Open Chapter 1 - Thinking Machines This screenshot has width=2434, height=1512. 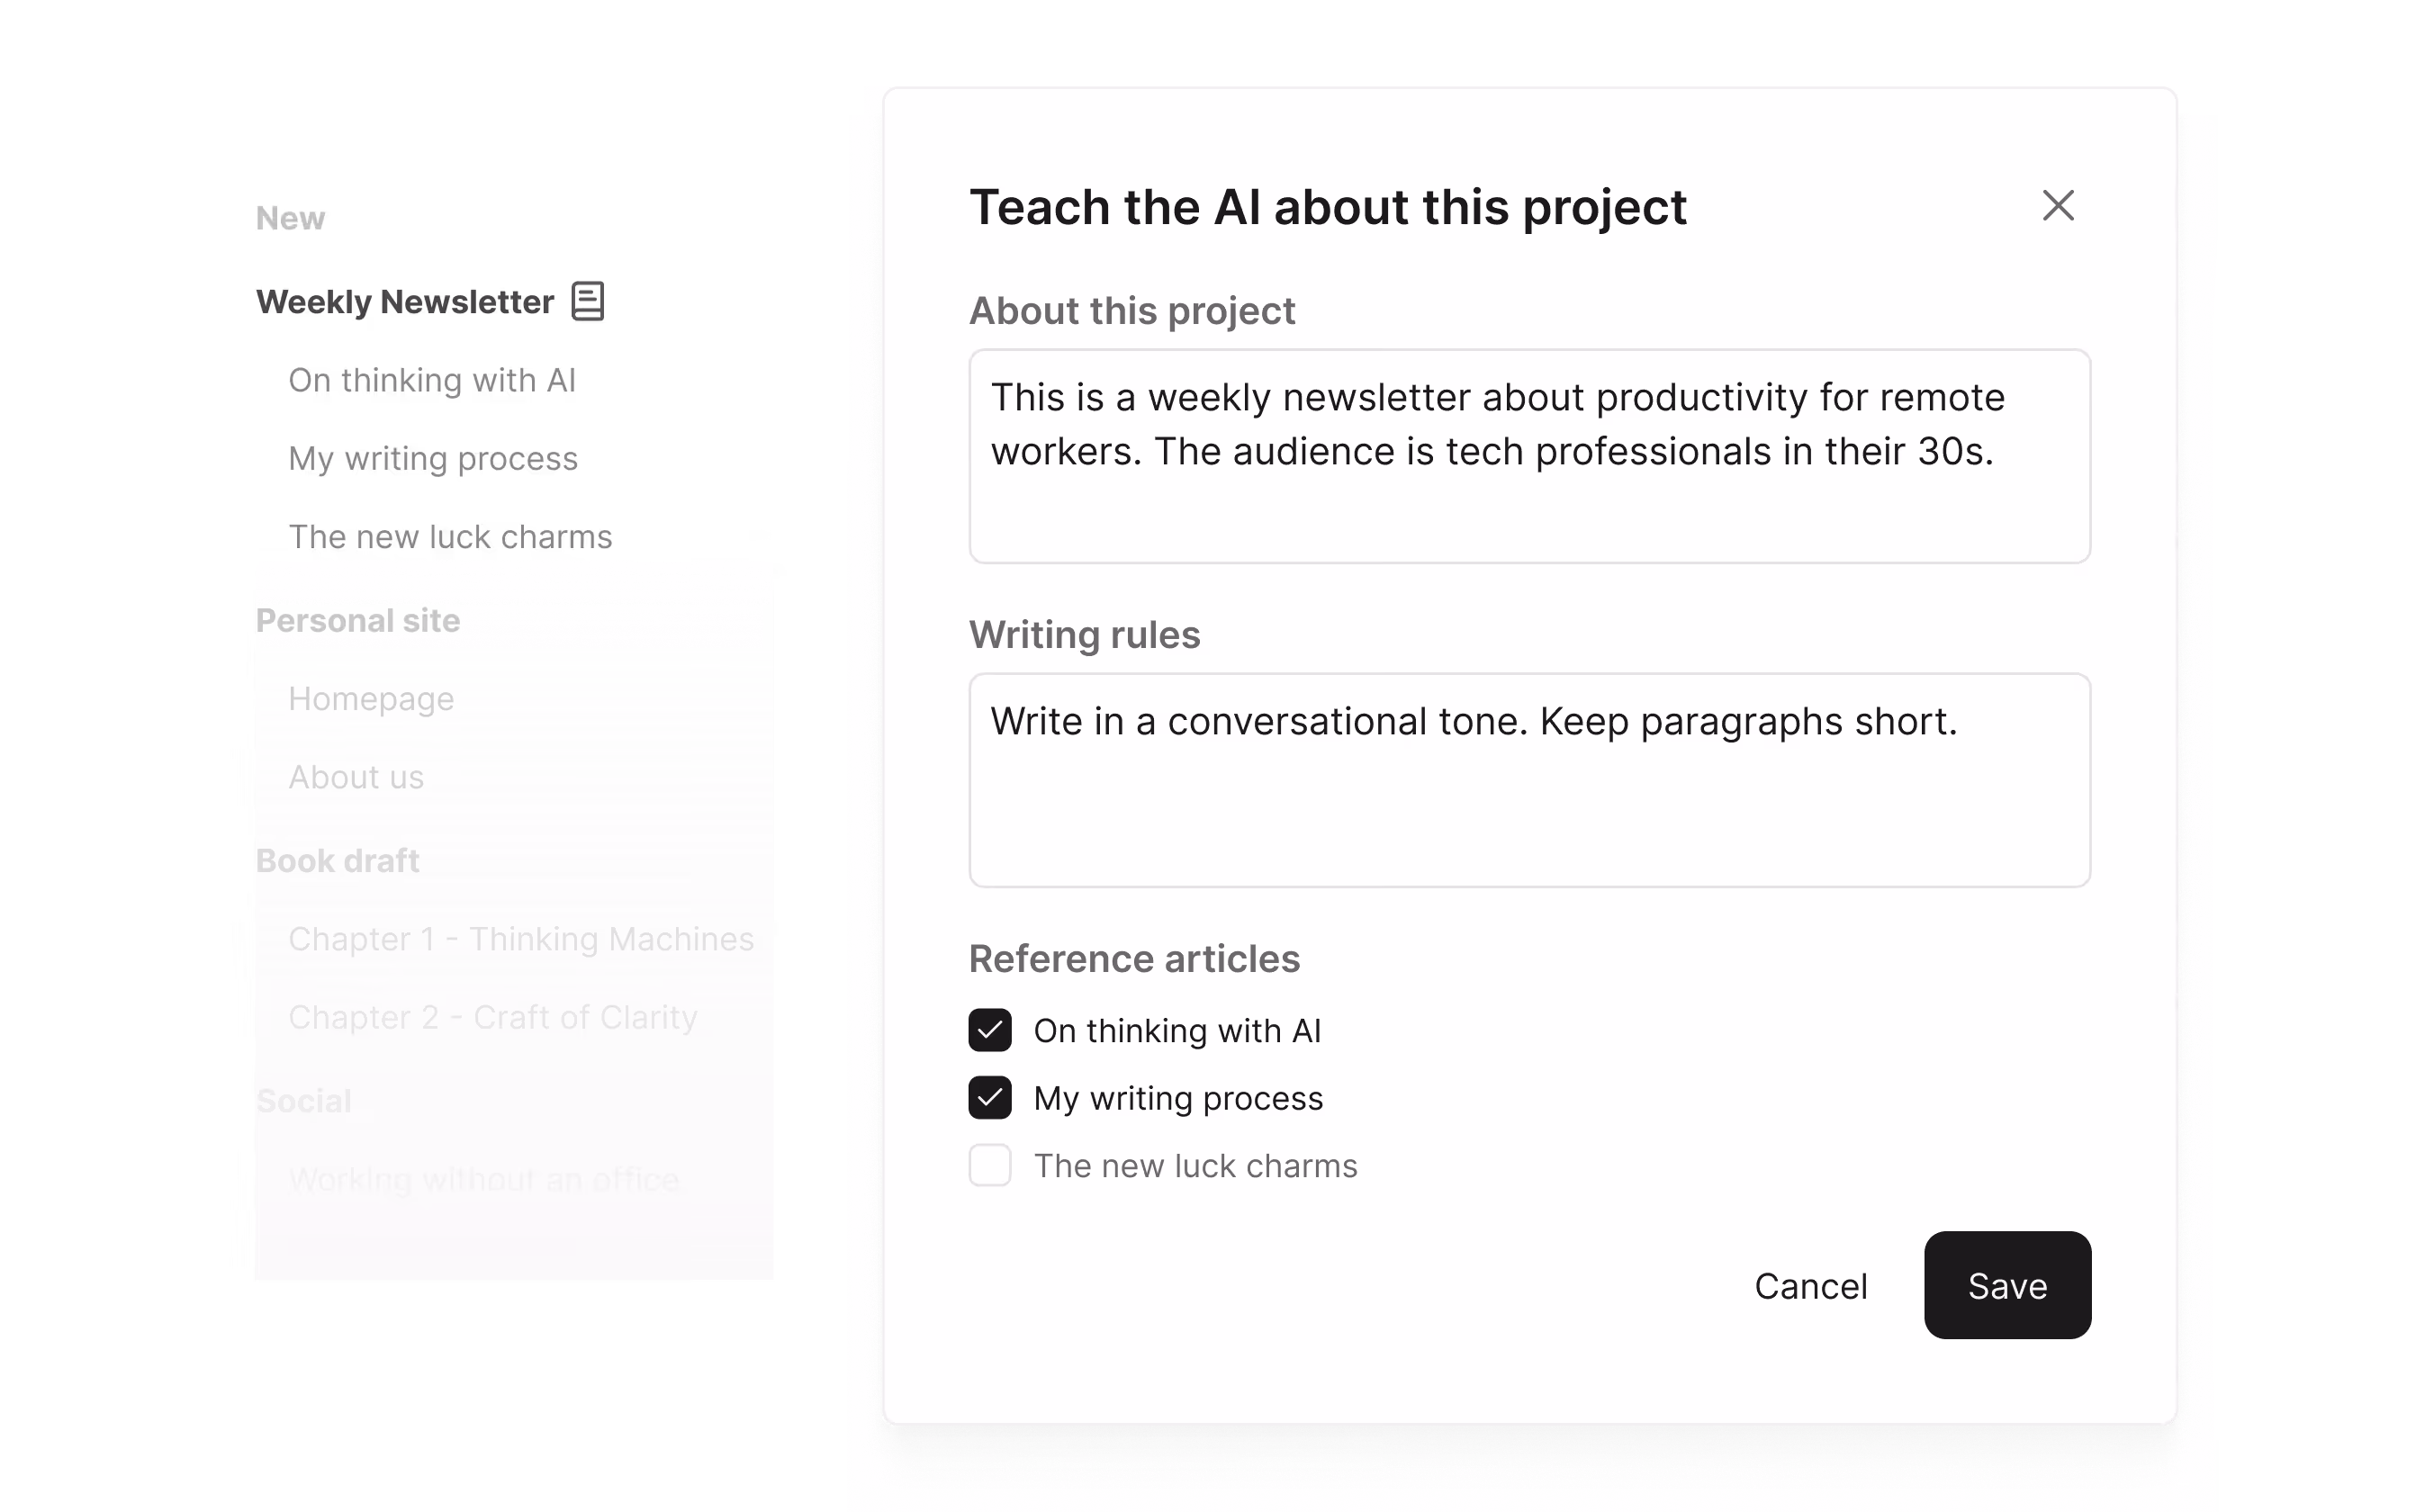click(521, 939)
